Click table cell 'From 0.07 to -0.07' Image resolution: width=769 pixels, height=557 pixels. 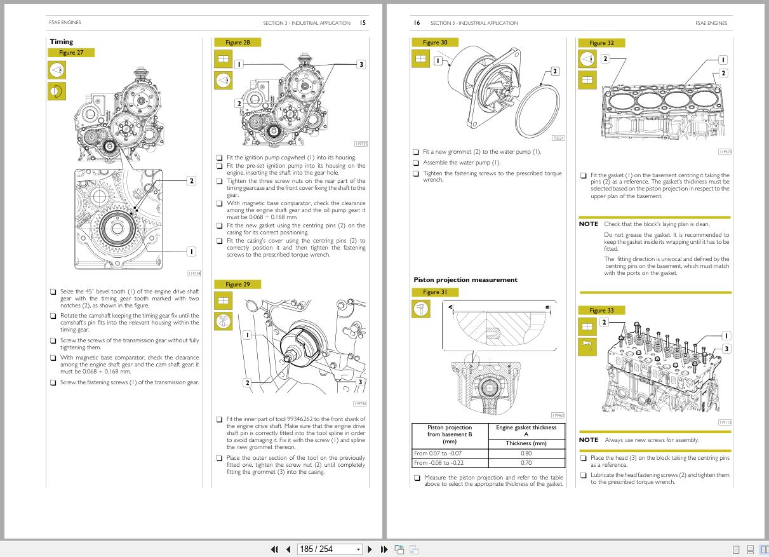(450, 453)
